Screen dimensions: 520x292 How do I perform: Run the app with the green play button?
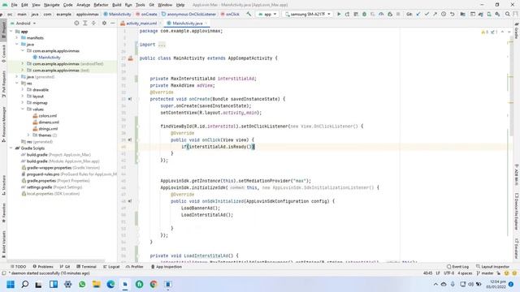point(339,15)
